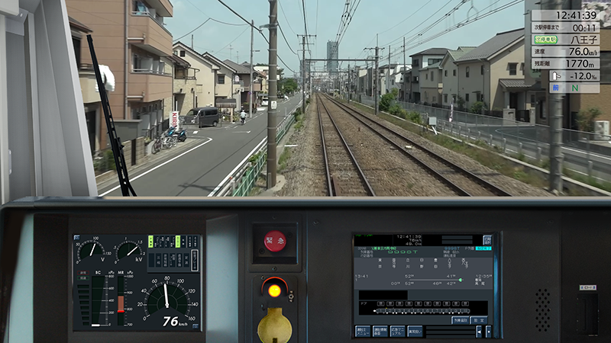Open the emergency manual button on the monitor
Viewport: 611px width, 343px height.
tap(398, 332)
